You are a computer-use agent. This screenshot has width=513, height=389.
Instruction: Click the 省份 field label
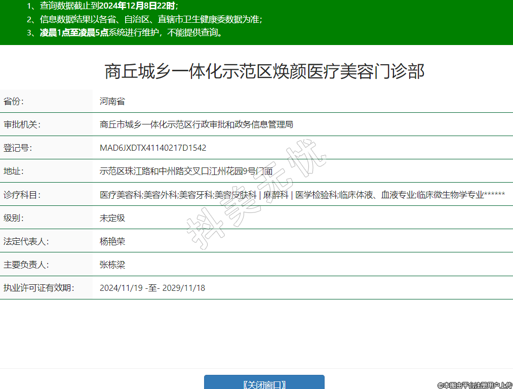14,101
